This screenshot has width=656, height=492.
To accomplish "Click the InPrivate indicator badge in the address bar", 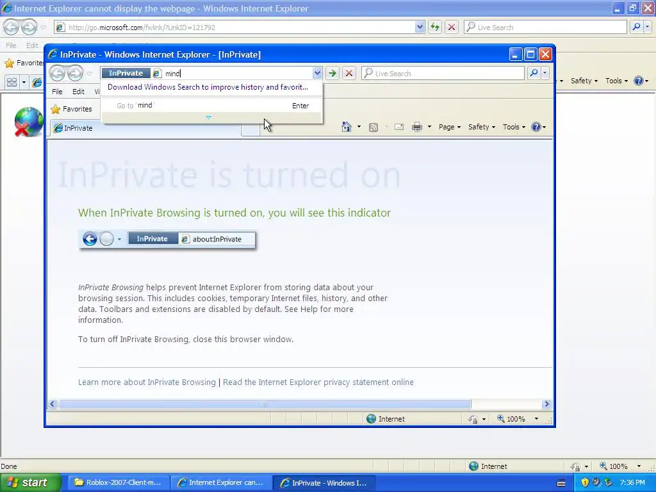I will point(126,73).
